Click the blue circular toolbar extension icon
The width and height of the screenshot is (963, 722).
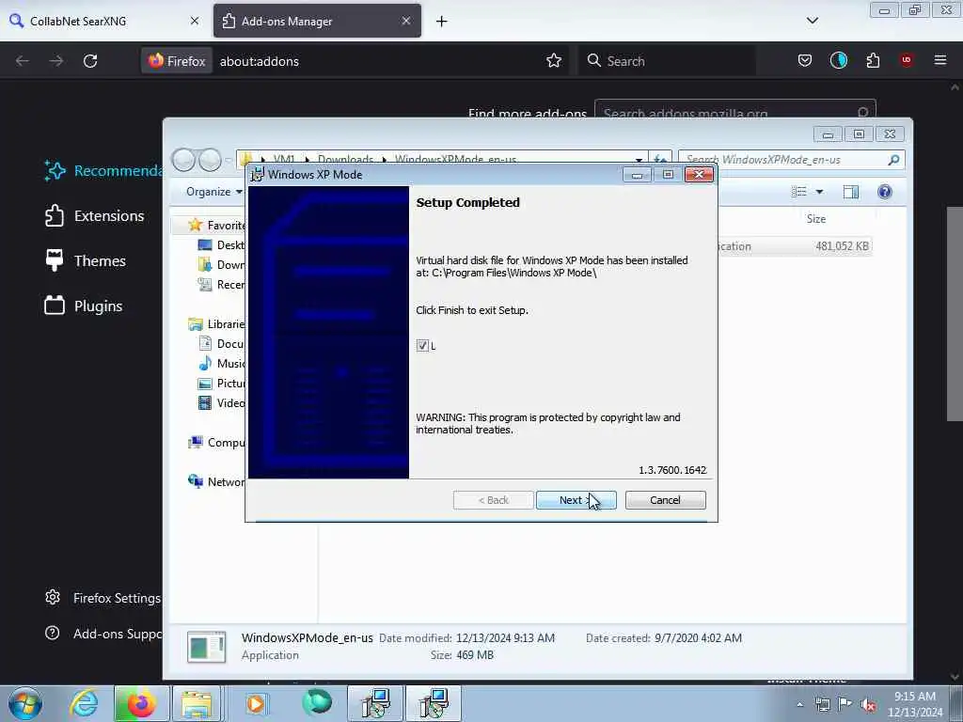click(838, 60)
